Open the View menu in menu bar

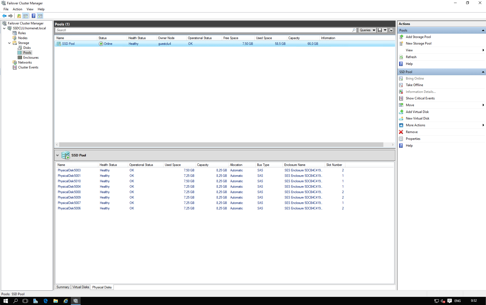click(x=30, y=9)
